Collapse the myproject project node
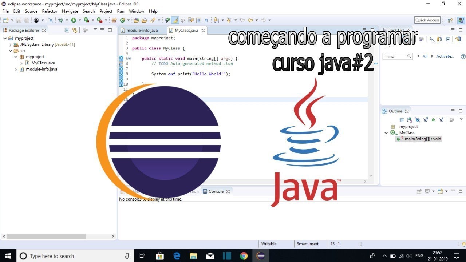The image size is (466, 262). pyautogui.click(x=5, y=38)
